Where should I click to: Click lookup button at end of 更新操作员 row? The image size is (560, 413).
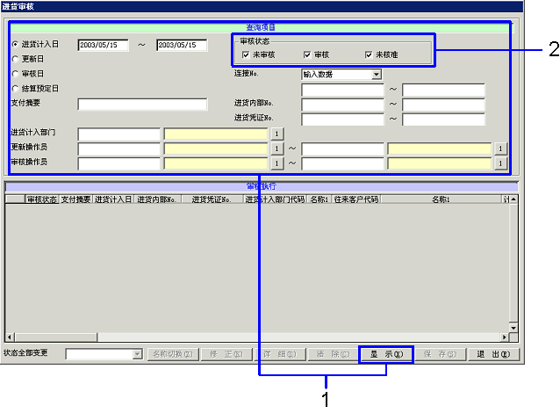(500, 149)
